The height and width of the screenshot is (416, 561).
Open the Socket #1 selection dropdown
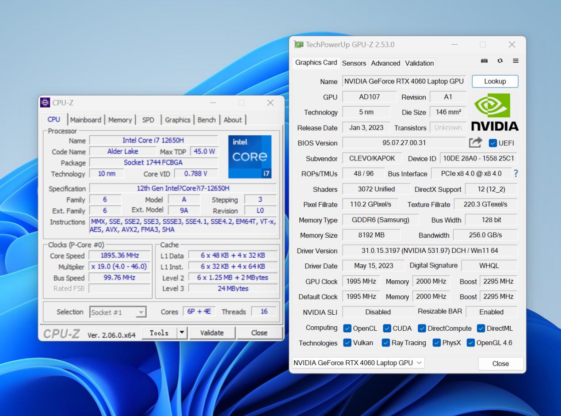pyautogui.click(x=118, y=312)
